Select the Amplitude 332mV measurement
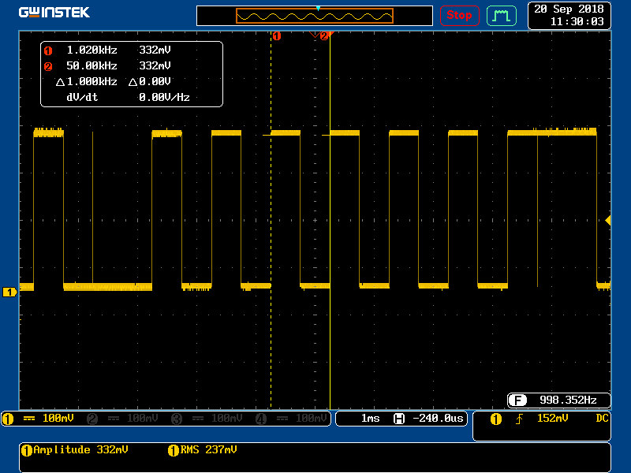 75,450
